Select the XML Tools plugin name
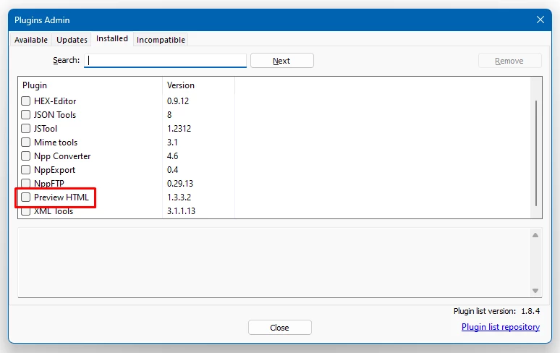This screenshot has height=353, width=560. (54, 211)
